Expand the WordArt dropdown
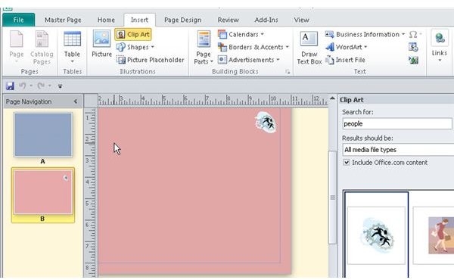Screen dimensions: 454x280 (347, 47)
